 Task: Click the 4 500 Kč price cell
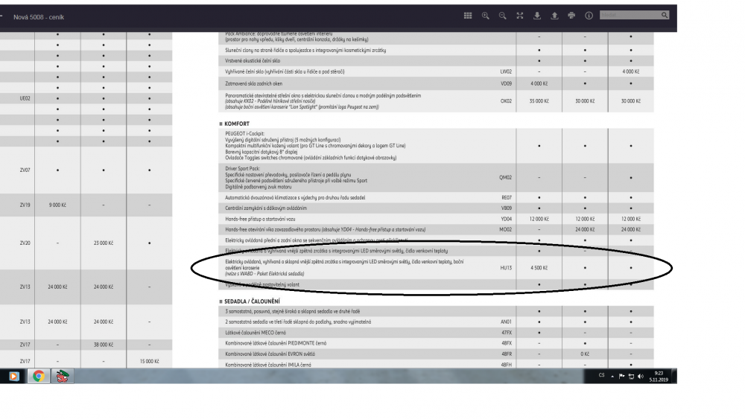pos(539,268)
